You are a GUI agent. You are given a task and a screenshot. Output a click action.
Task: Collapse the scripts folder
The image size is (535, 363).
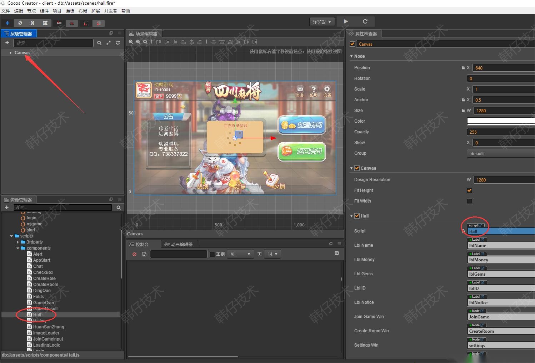11,236
